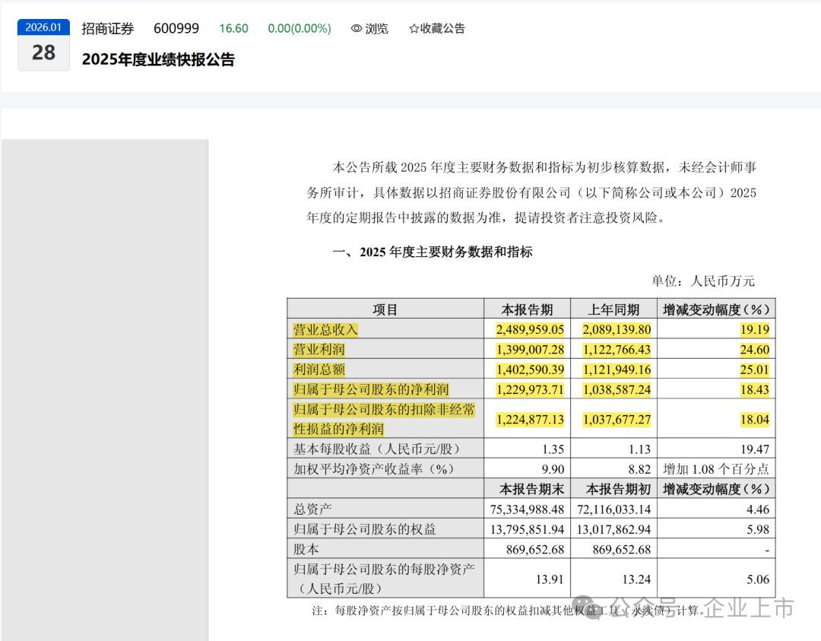
Task: Click the 本报告期末 sub-header
Action: pos(531,489)
